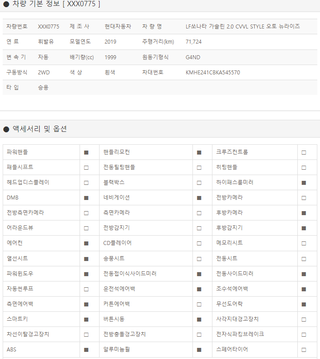Click the vehicle type value 승용
The height and width of the screenshot is (359, 320).
(x=43, y=87)
